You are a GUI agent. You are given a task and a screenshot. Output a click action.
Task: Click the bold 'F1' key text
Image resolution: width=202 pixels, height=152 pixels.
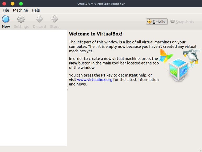[103, 75]
